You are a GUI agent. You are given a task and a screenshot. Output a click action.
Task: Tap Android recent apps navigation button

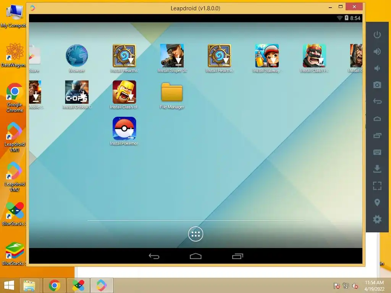click(238, 256)
